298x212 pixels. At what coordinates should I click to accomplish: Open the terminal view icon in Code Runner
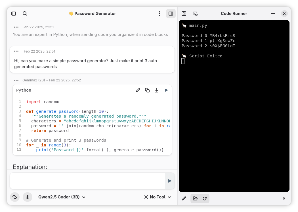(195, 14)
